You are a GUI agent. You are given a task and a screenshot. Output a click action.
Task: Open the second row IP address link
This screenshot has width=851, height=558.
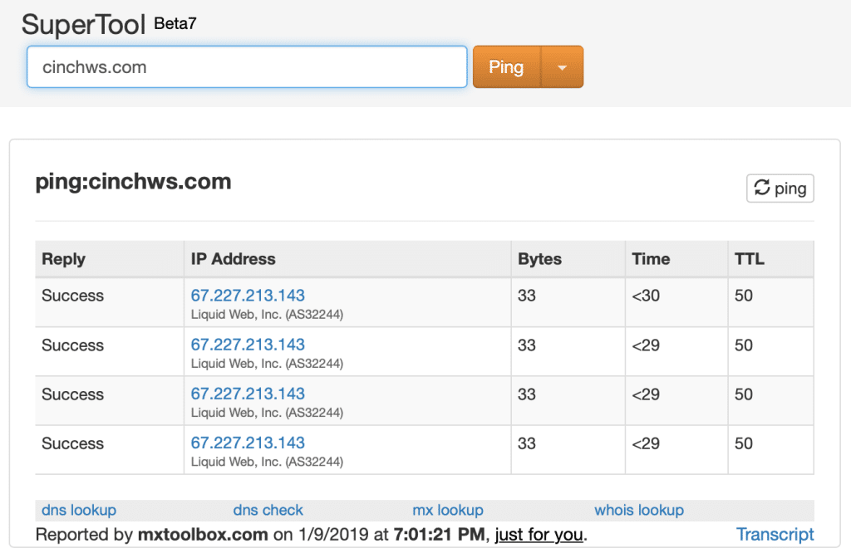coord(248,345)
